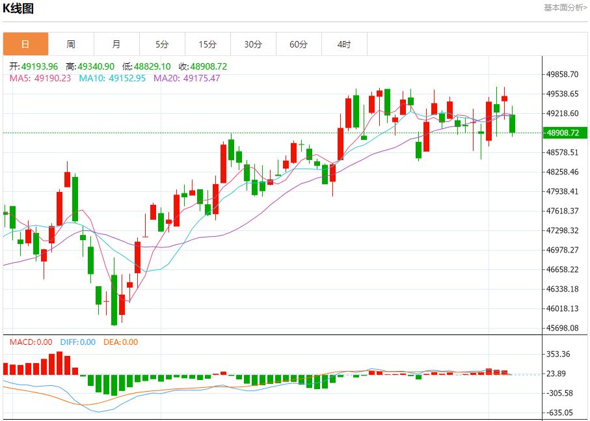Click the 47618.37 axis price label
This screenshot has width=590, height=421.
[563, 211]
